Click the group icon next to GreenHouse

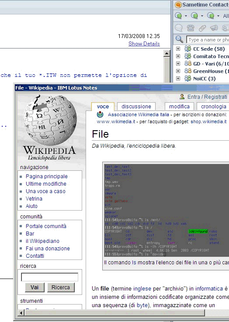pos(188,71)
